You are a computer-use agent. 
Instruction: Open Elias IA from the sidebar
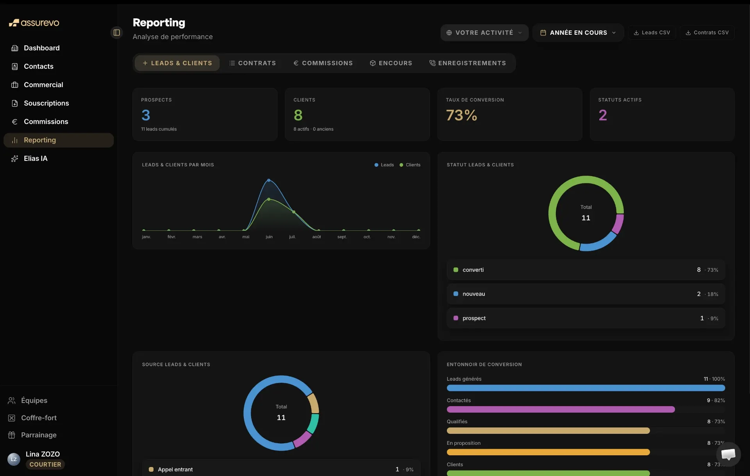coord(59,159)
